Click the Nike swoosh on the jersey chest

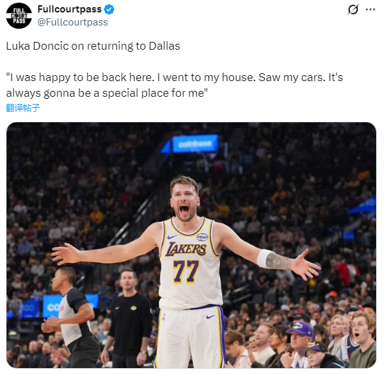pyautogui.click(x=172, y=237)
